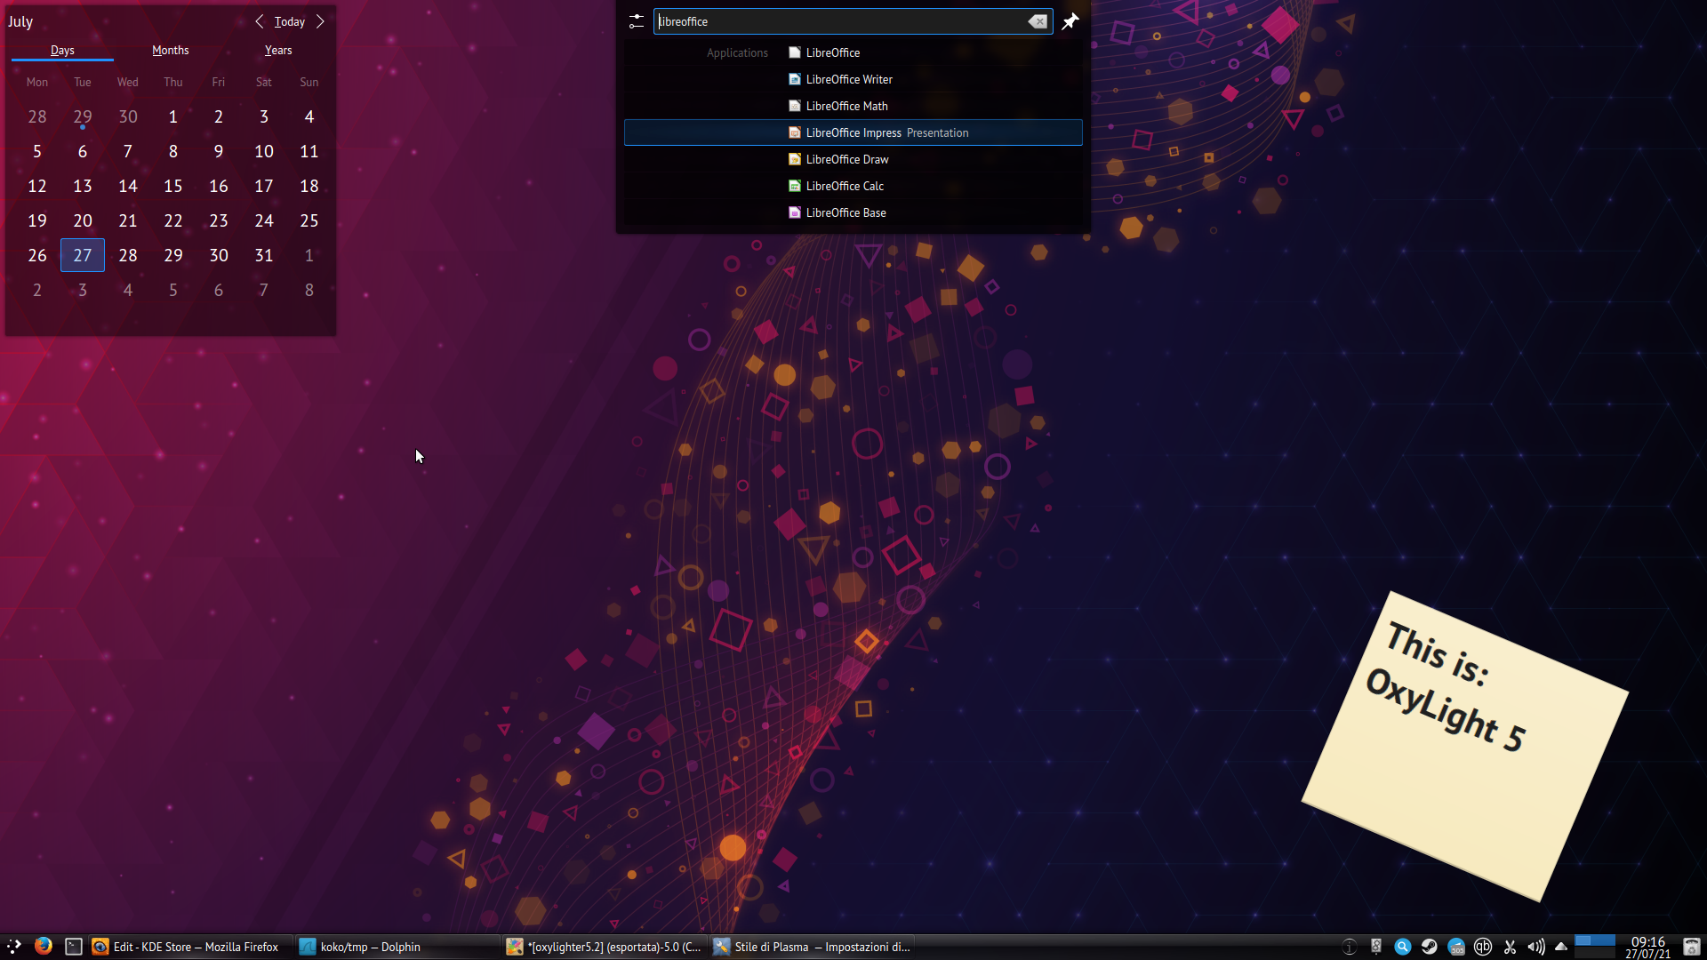The height and width of the screenshot is (960, 1707).
Task: Open the clipboard scissors tray icon
Action: tap(1510, 947)
